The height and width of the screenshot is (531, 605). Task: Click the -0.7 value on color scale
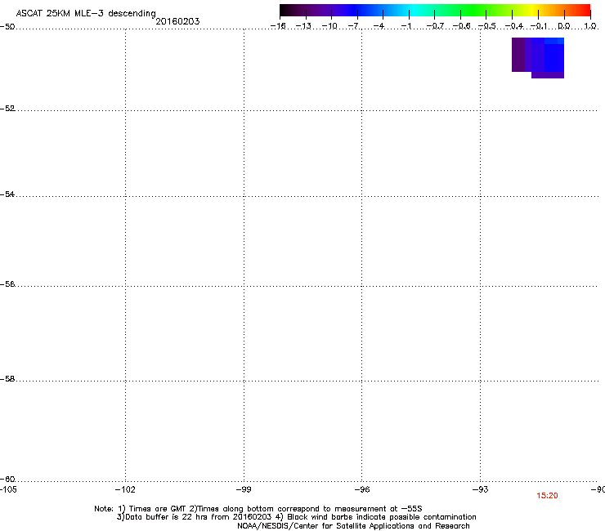click(x=435, y=26)
